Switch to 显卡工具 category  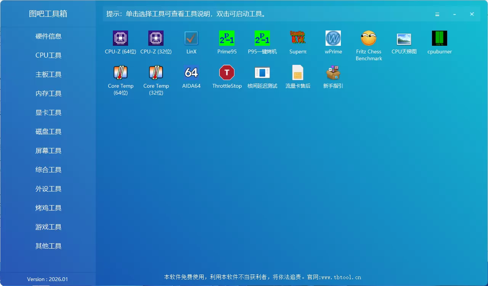point(48,112)
